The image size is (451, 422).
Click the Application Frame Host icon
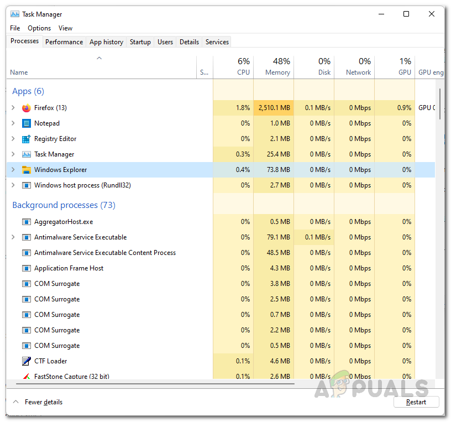(x=26, y=269)
